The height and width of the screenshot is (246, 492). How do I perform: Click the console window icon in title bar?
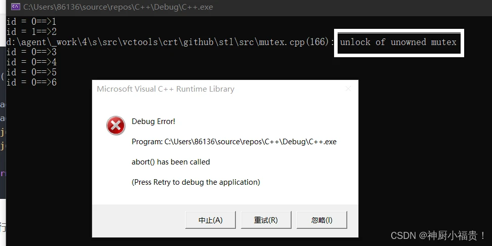pos(16,7)
